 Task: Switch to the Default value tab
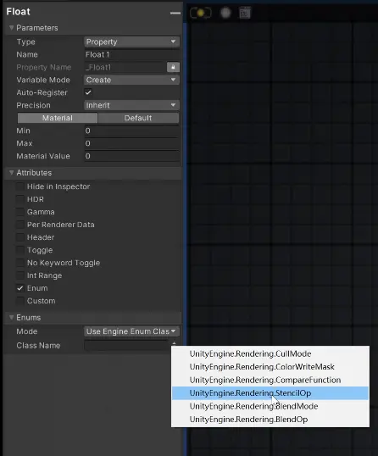(x=138, y=118)
